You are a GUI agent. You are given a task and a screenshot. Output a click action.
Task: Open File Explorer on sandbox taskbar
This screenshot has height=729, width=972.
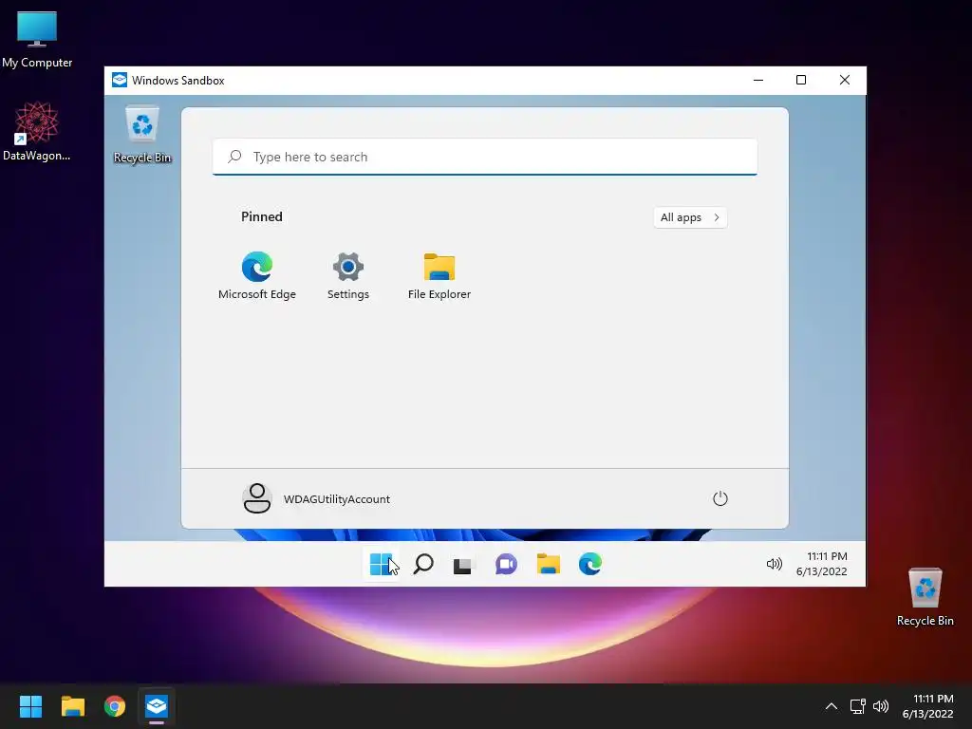(x=548, y=564)
